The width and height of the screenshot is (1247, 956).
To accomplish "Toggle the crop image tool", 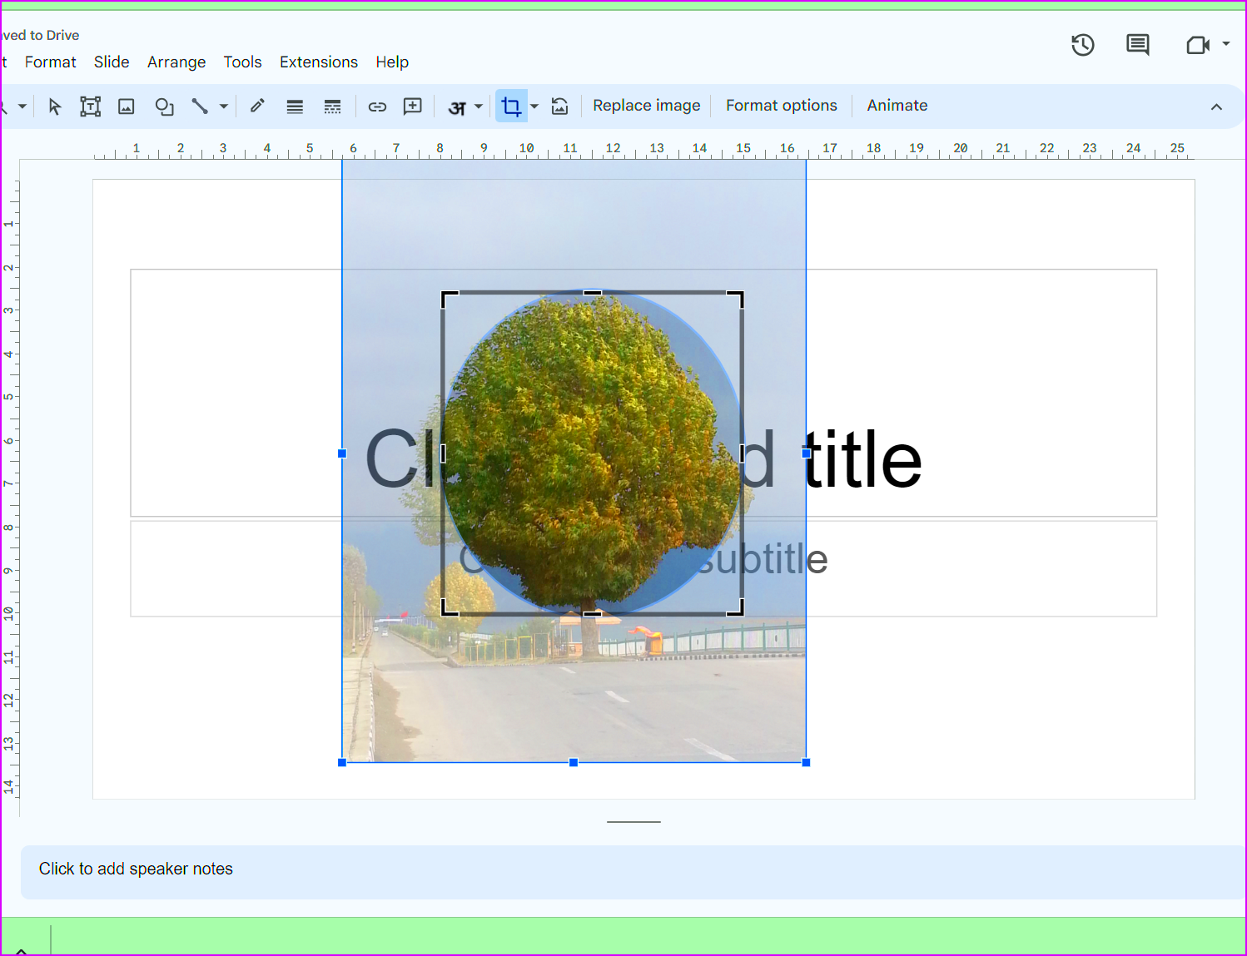I will (511, 106).
